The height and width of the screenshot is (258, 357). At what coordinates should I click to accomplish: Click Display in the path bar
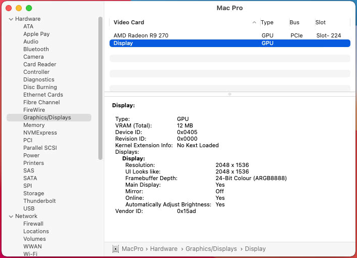tap(255, 249)
